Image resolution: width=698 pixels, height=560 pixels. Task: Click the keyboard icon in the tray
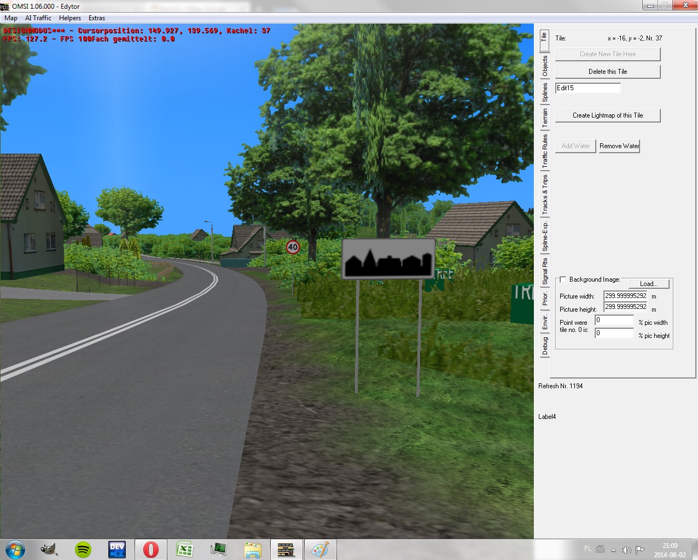[x=601, y=549]
